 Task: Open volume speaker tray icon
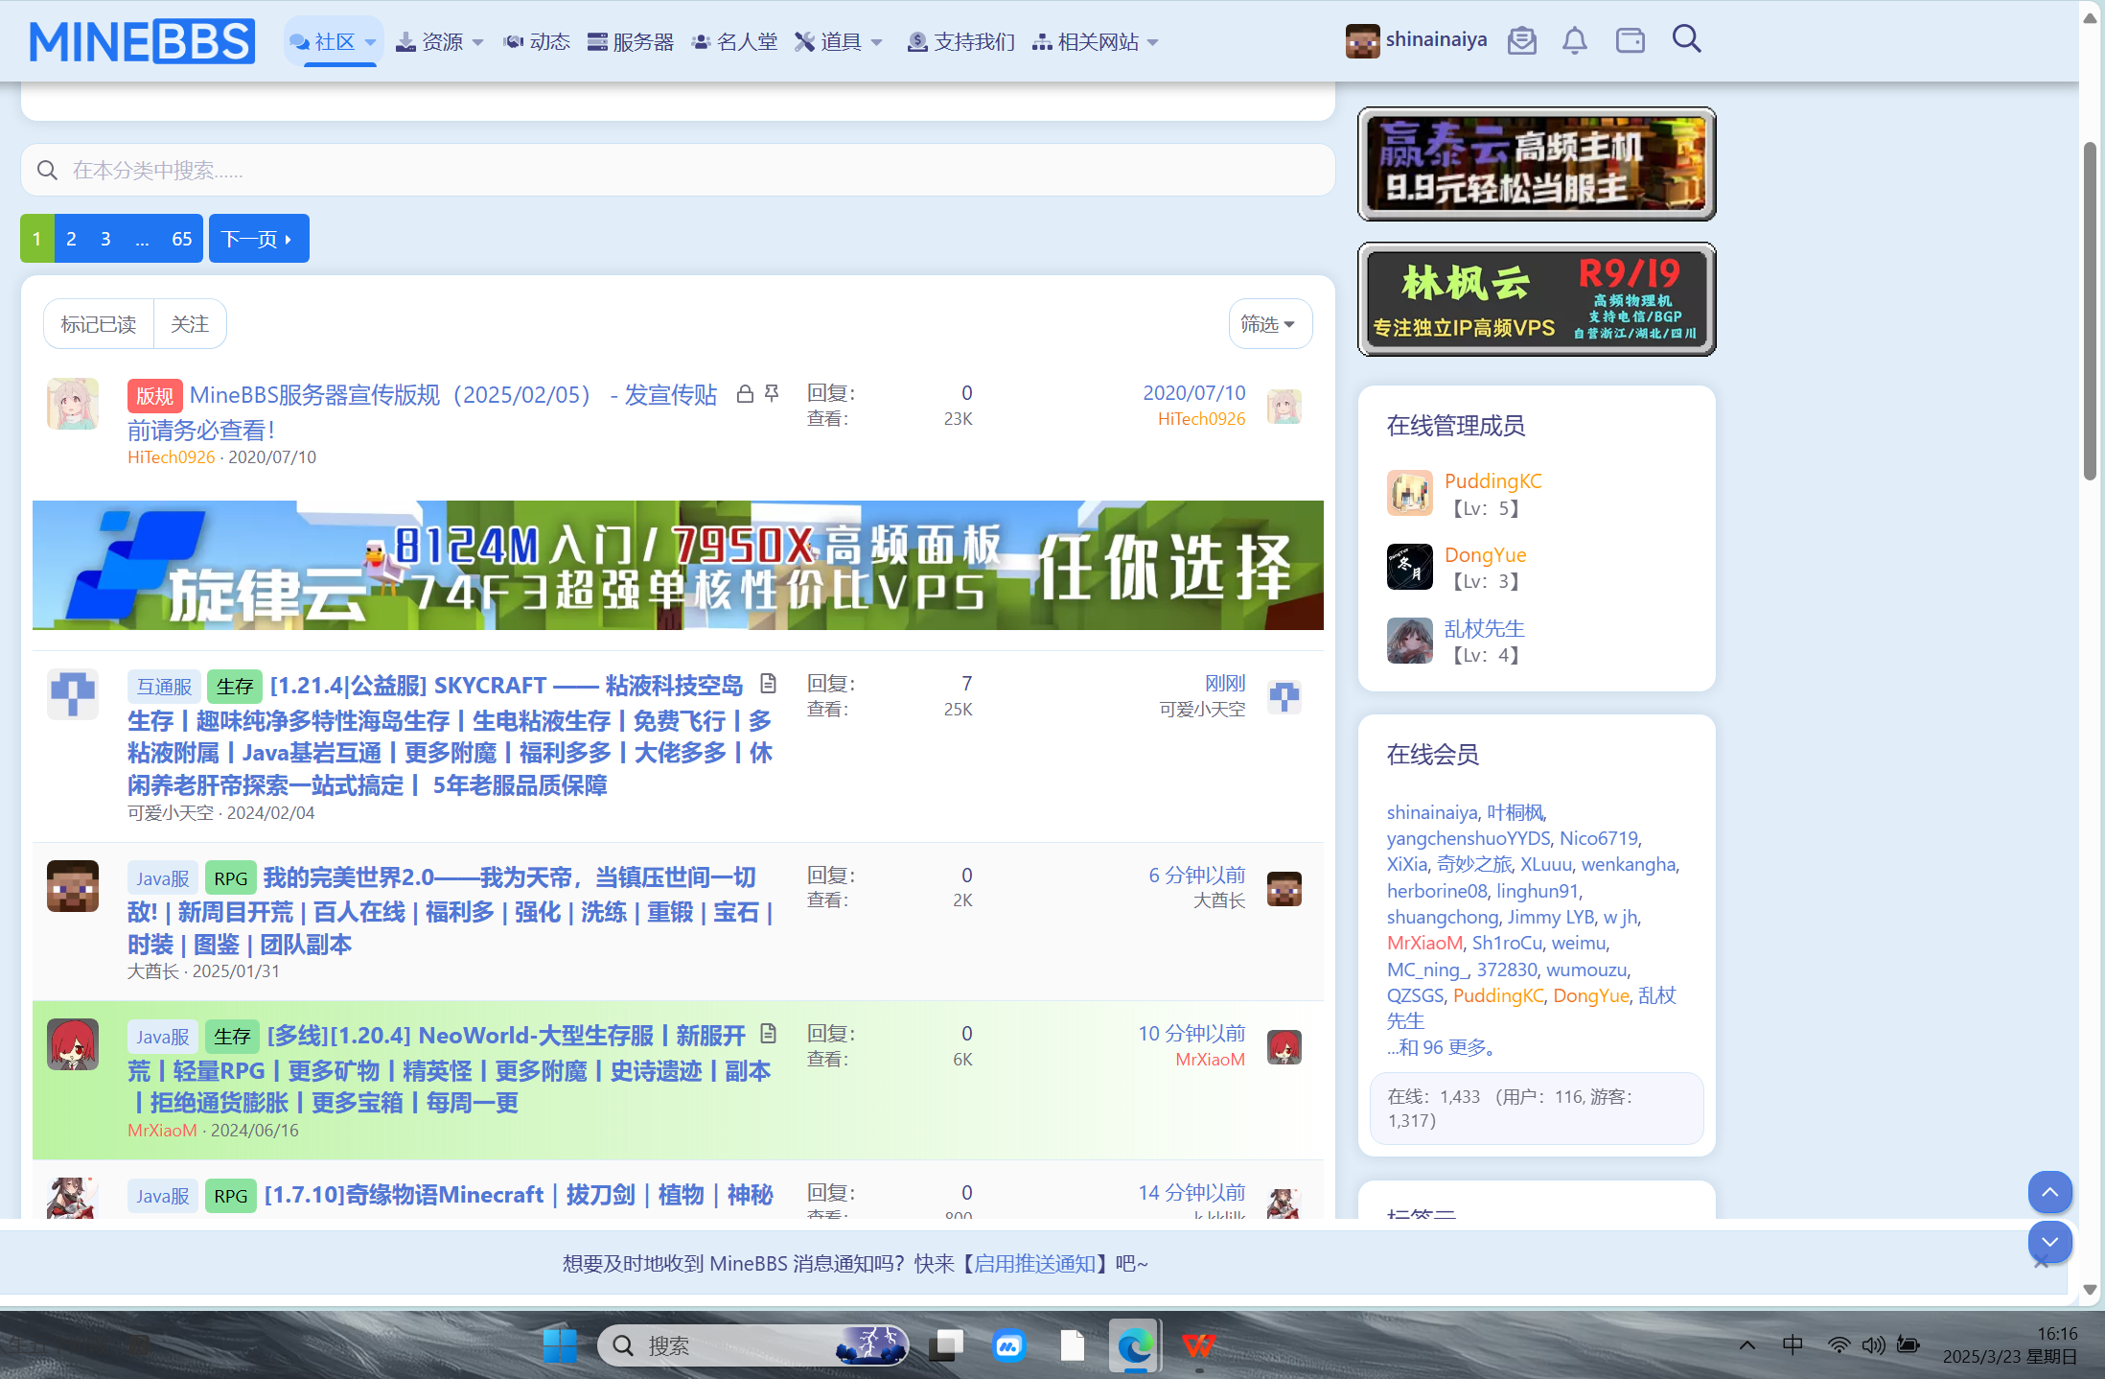[x=1873, y=1344]
